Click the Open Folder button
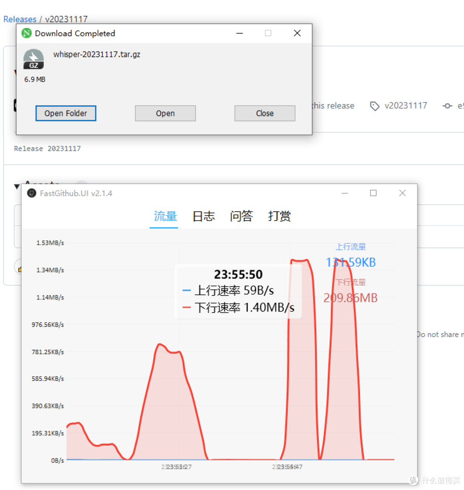The image size is (464, 490). click(x=65, y=113)
